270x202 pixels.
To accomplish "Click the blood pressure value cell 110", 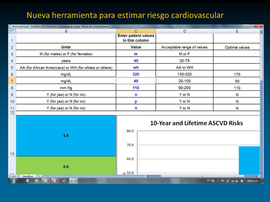I will click(x=136, y=88).
